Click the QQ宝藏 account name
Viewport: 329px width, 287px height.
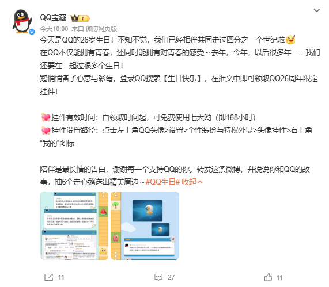click(53, 18)
